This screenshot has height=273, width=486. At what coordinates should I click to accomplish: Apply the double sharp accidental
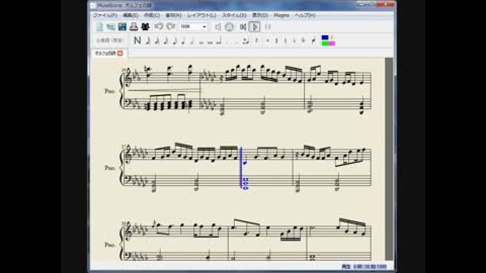[268, 40]
